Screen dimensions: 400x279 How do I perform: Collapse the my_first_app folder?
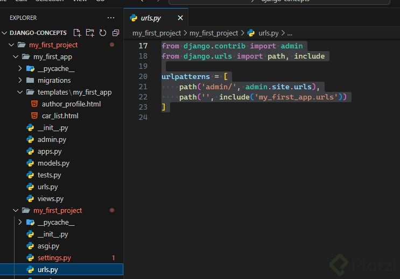52,56
